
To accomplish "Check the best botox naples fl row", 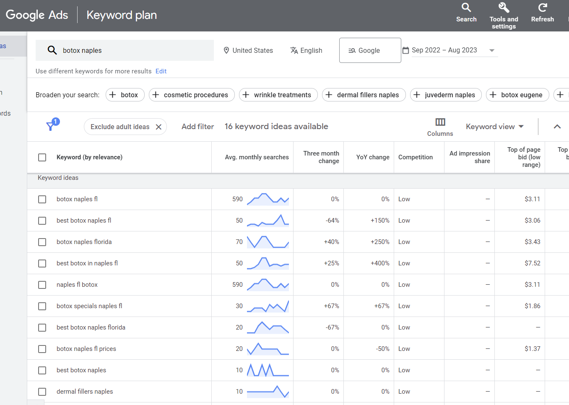I will (x=42, y=221).
